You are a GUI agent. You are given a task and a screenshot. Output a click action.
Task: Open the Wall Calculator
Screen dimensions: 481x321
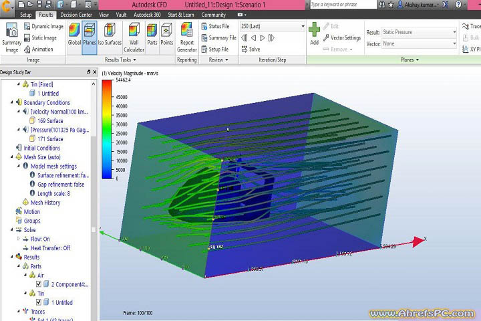point(134,37)
